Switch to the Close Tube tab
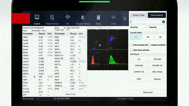 click(139, 15)
